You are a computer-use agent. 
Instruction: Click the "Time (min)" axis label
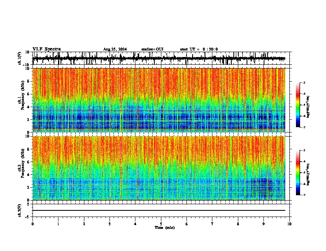click(165, 228)
